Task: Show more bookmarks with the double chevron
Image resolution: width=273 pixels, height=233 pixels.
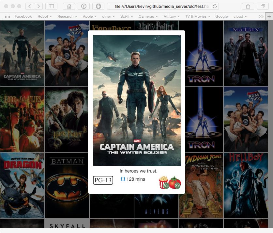Action: click(x=261, y=17)
